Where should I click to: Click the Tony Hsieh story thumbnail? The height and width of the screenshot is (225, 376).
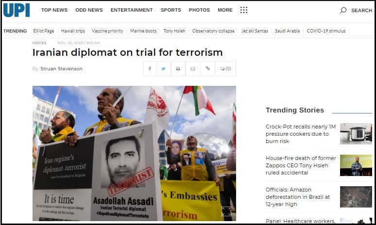tap(356, 165)
